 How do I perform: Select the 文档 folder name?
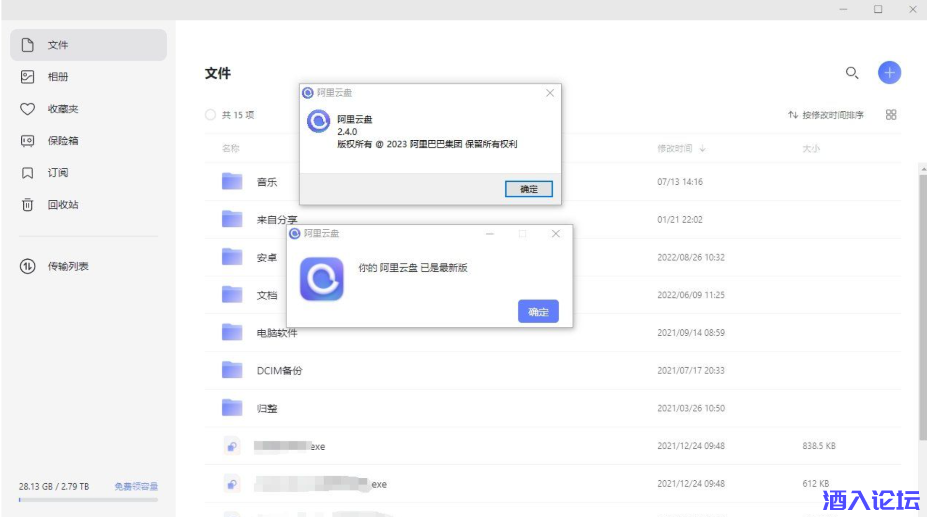click(267, 295)
